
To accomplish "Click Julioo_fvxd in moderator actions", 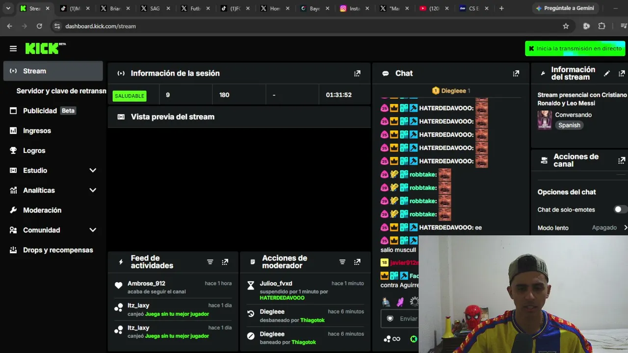I will point(276,283).
